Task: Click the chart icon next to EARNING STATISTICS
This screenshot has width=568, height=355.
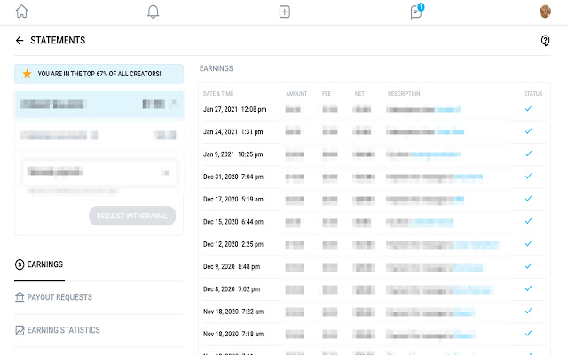Action: (x=20, y=330)
